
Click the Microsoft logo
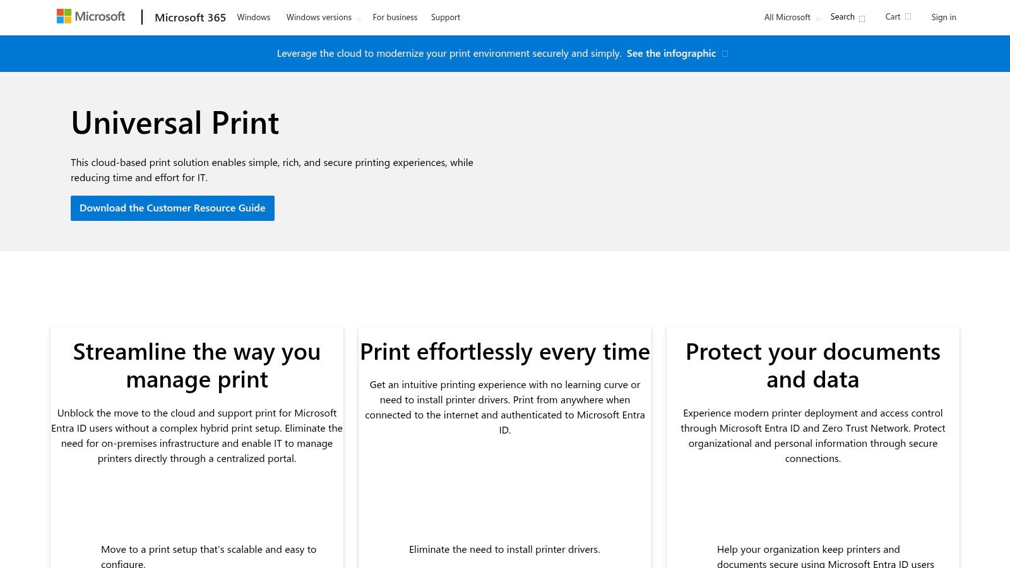(91, 16)
